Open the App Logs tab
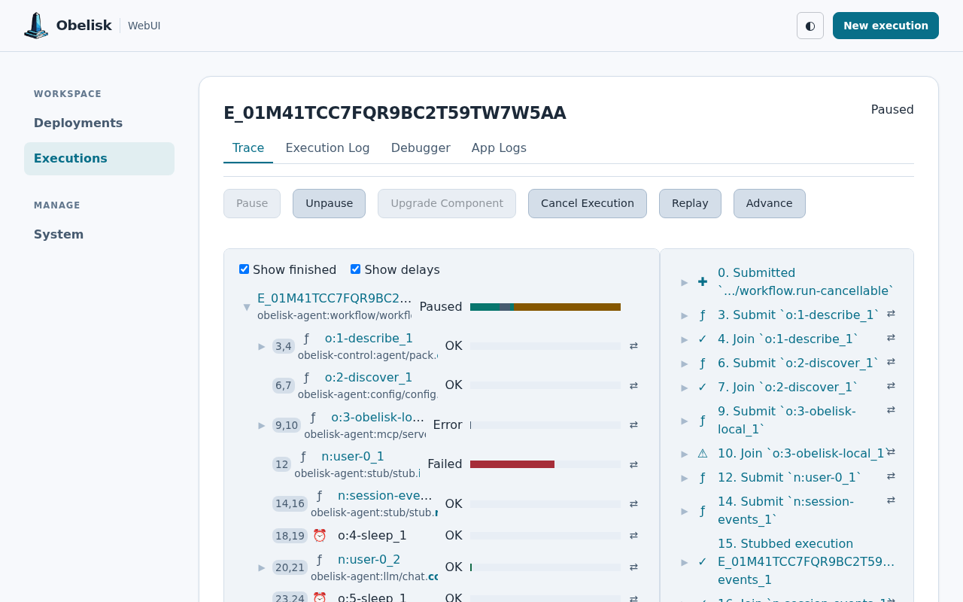The image size is (963, 602). click(x=499, y=148)
